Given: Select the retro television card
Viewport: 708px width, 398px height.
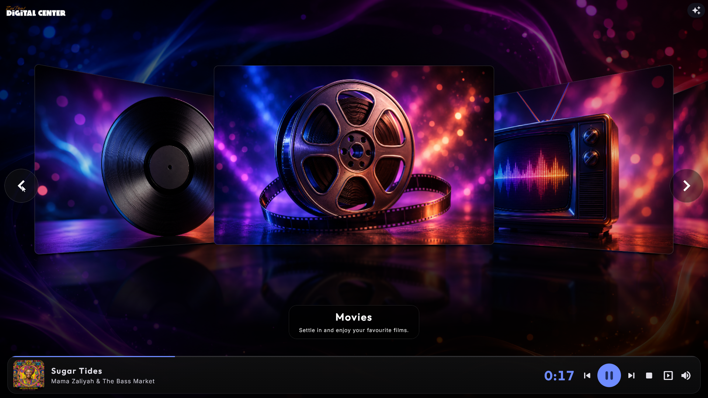Looking at the screenshot, I should [583, 159].
